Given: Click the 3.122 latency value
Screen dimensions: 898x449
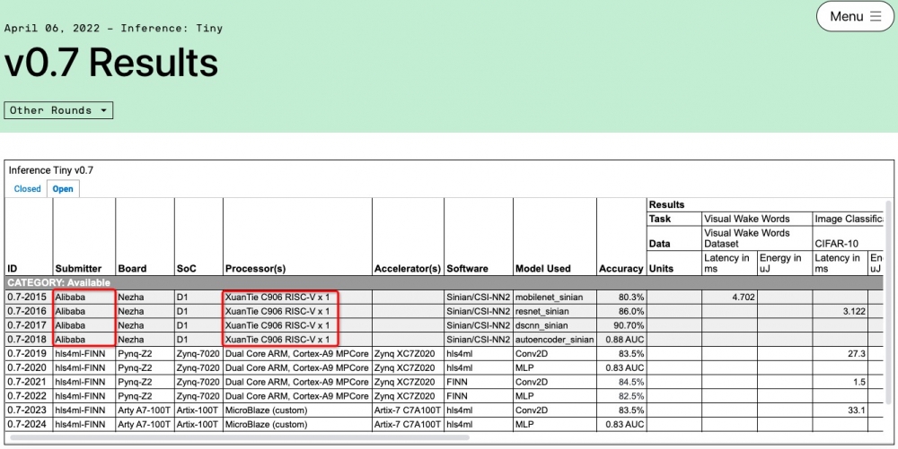Looking at the screenshot, I should click(x=854, y=311).
